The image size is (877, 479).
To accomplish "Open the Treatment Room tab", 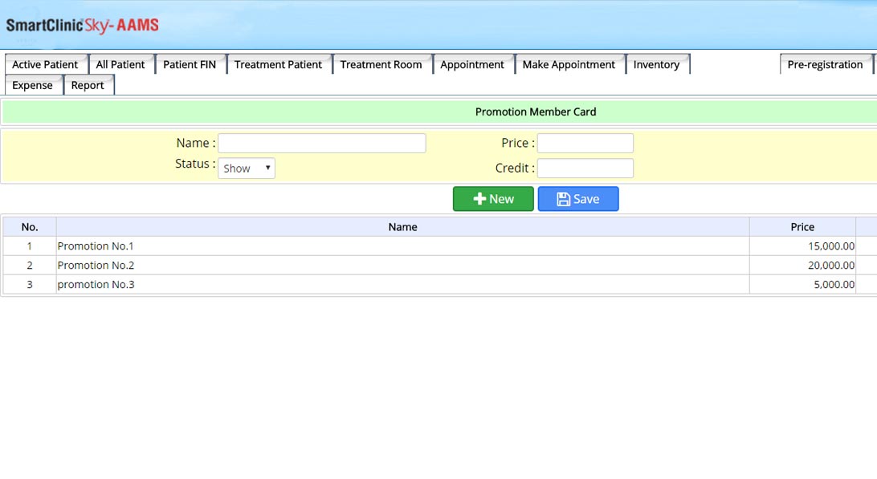I will 381,65.
